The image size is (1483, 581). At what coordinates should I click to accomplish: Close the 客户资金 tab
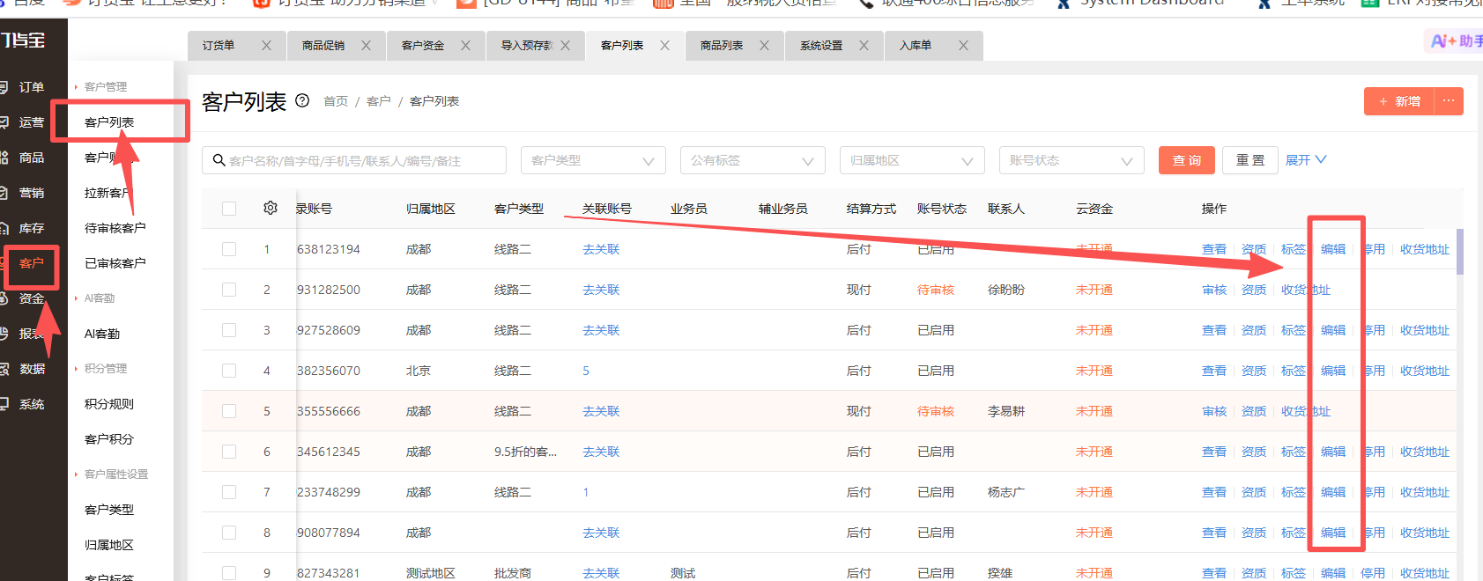click(x=465, y=45)
